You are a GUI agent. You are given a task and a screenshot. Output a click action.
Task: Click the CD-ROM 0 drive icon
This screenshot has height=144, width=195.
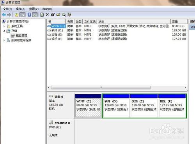[x=51, y=122]
